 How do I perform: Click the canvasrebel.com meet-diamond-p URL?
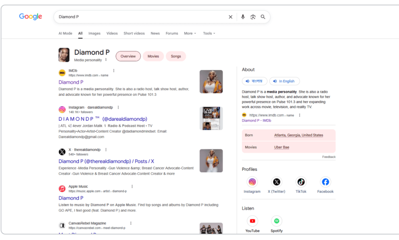click(97, 228)
